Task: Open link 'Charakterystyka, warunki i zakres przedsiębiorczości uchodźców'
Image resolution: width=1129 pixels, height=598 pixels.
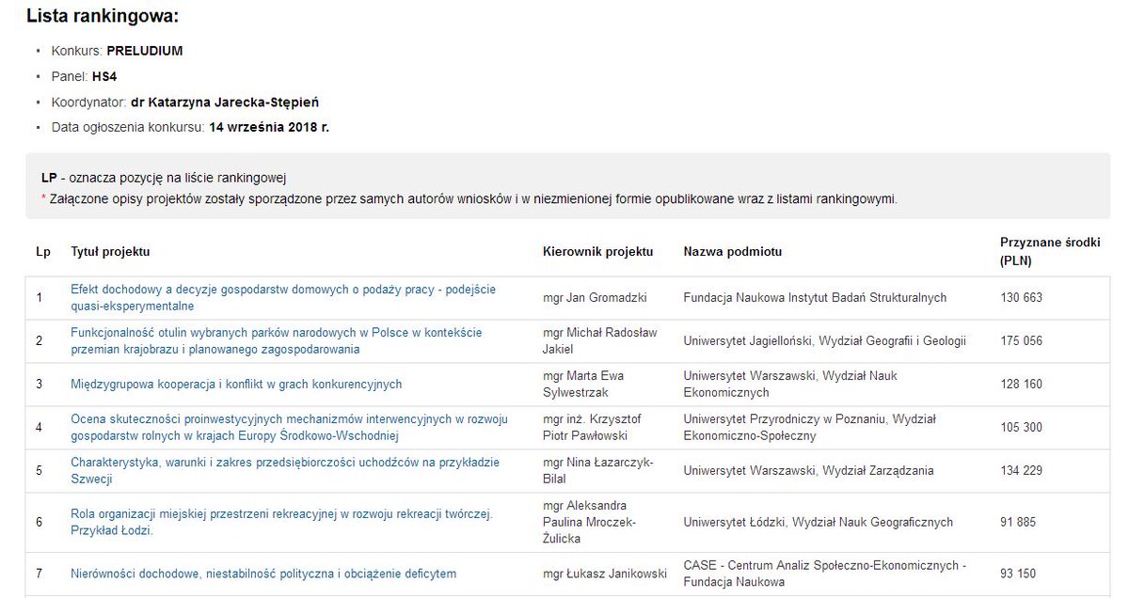Action: point(285,470)
